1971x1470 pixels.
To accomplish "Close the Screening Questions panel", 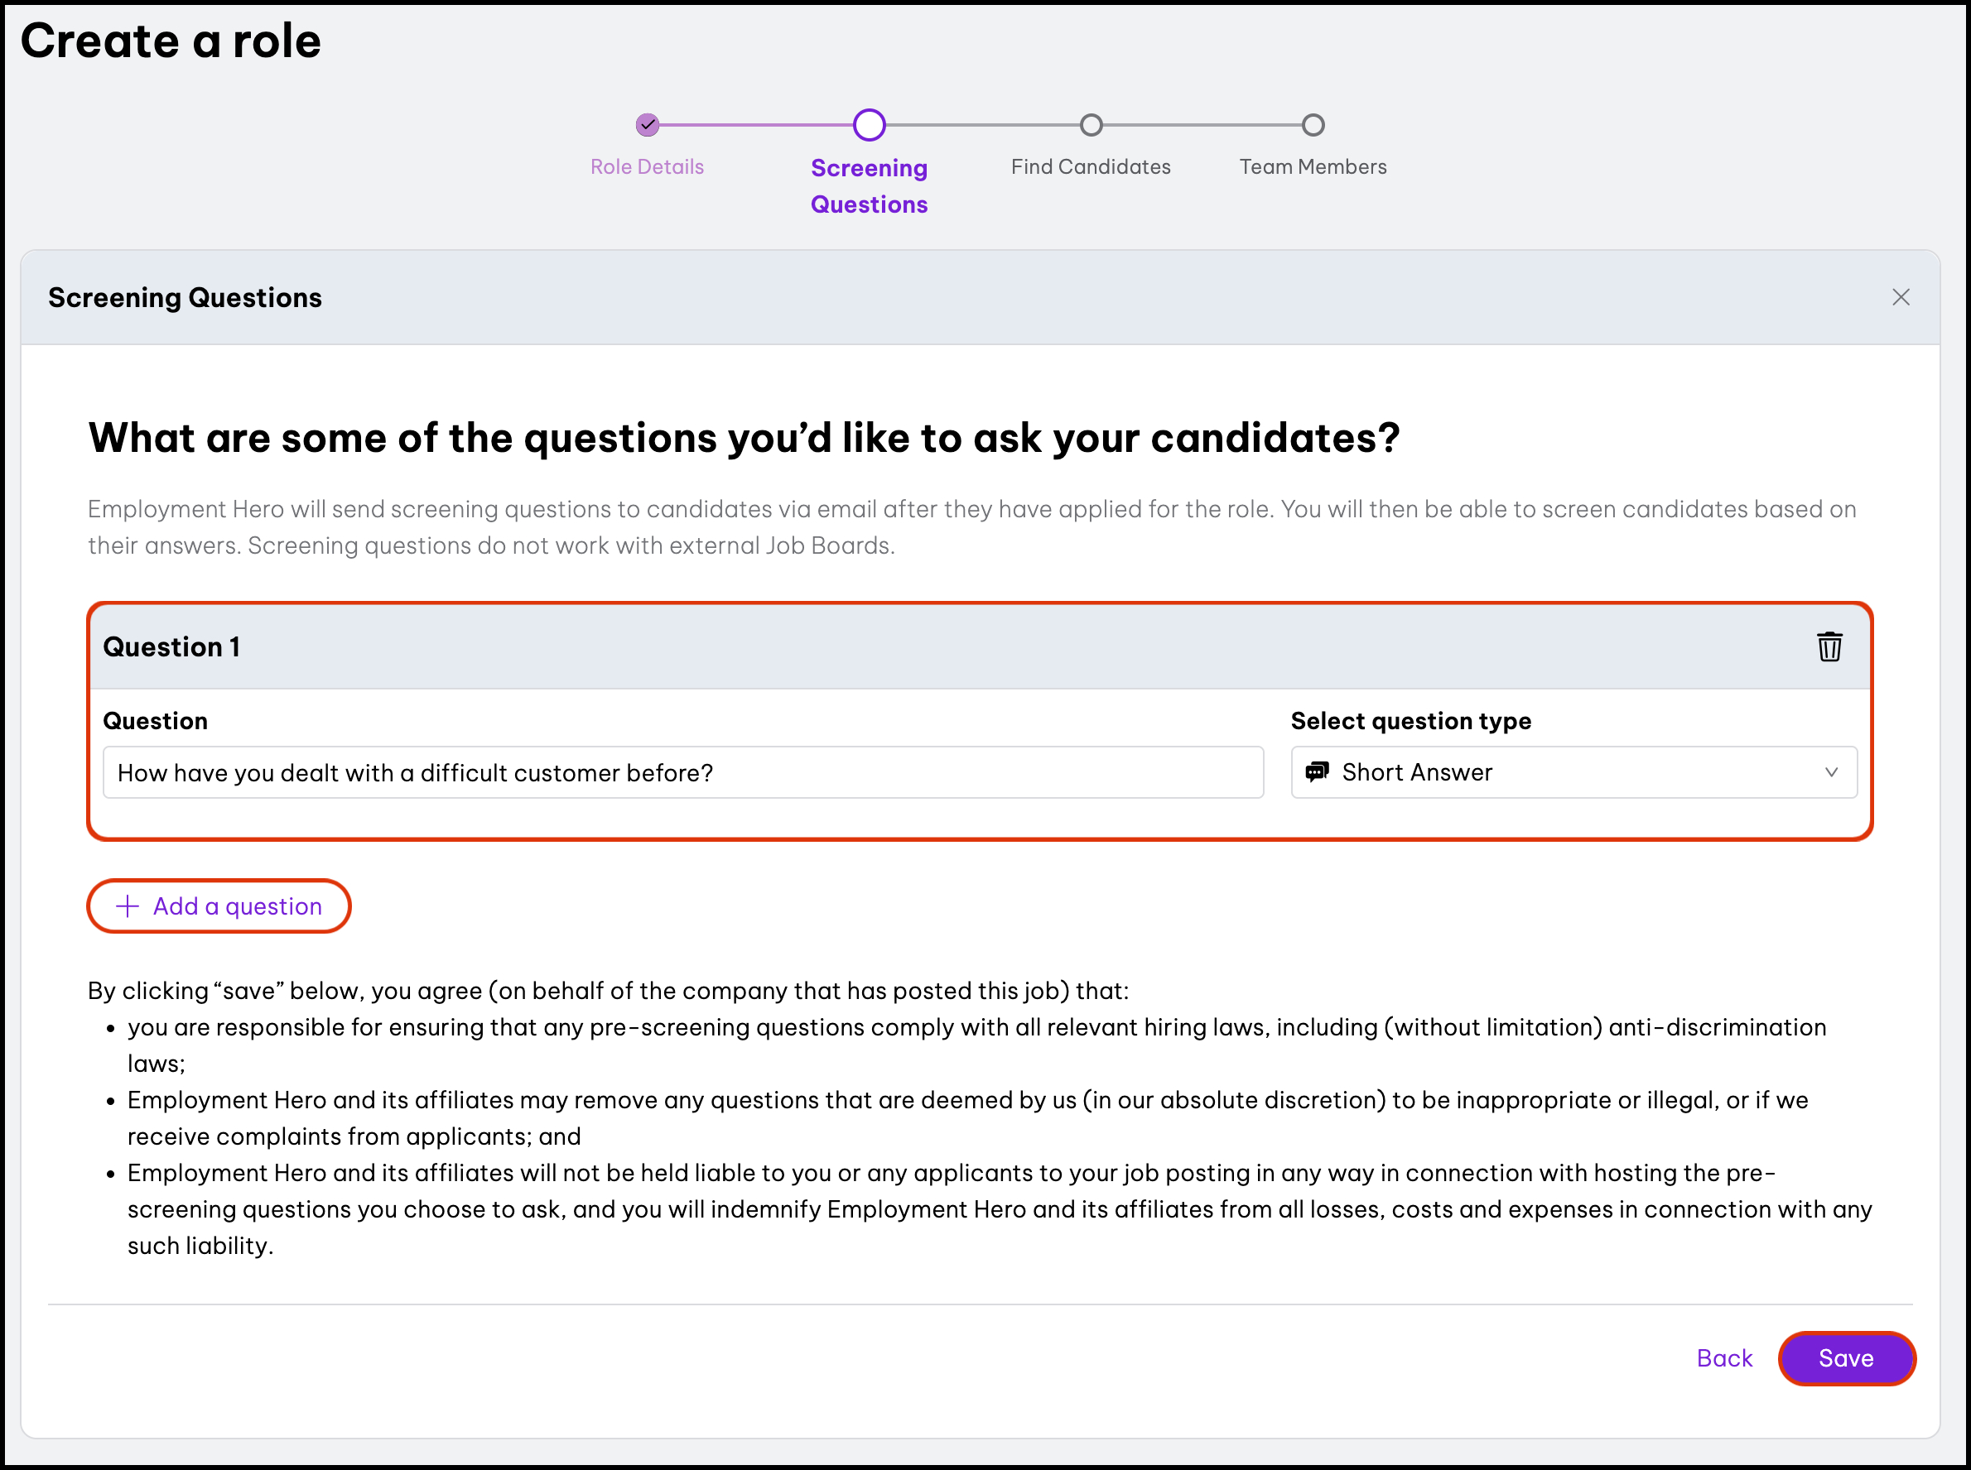I will (1901, 297).
